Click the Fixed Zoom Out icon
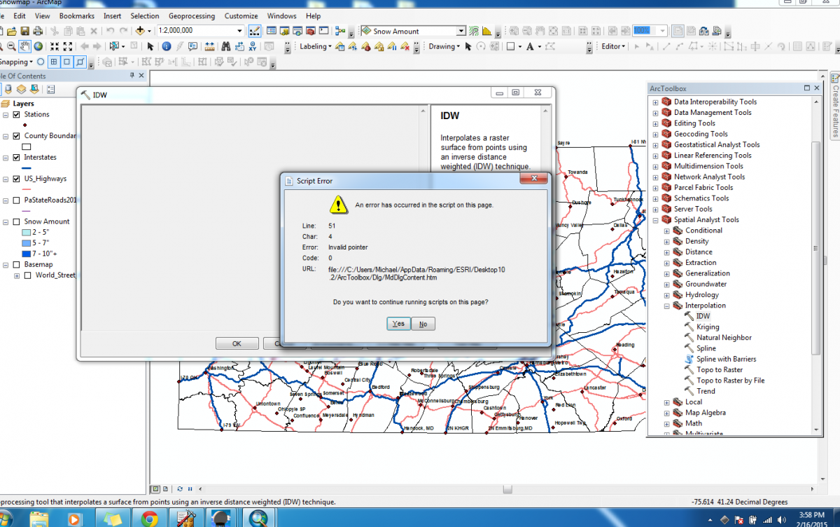 [68, 46]
